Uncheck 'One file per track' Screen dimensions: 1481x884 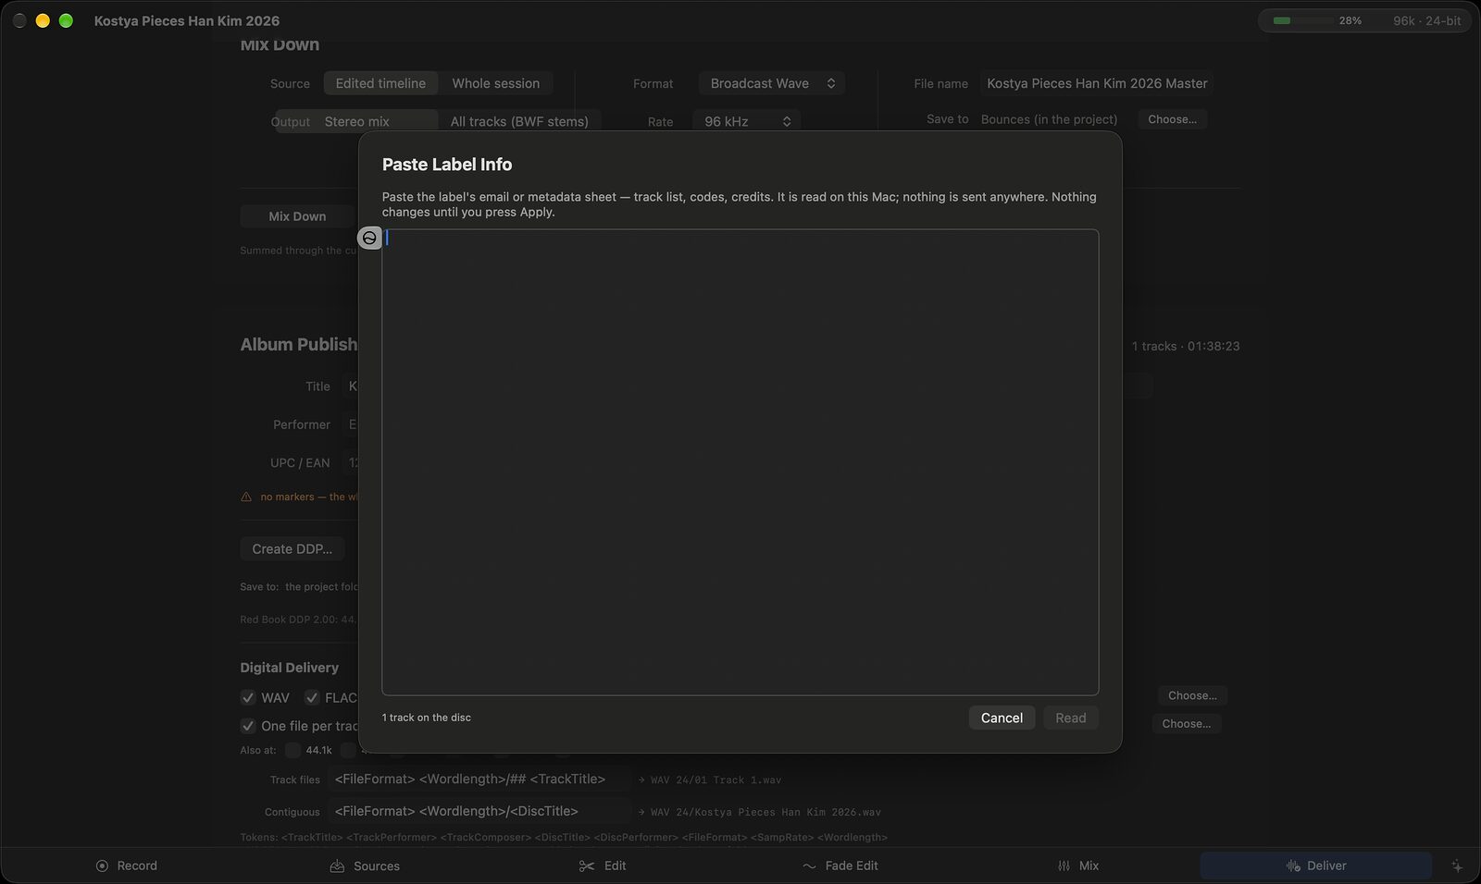(248, 727)
